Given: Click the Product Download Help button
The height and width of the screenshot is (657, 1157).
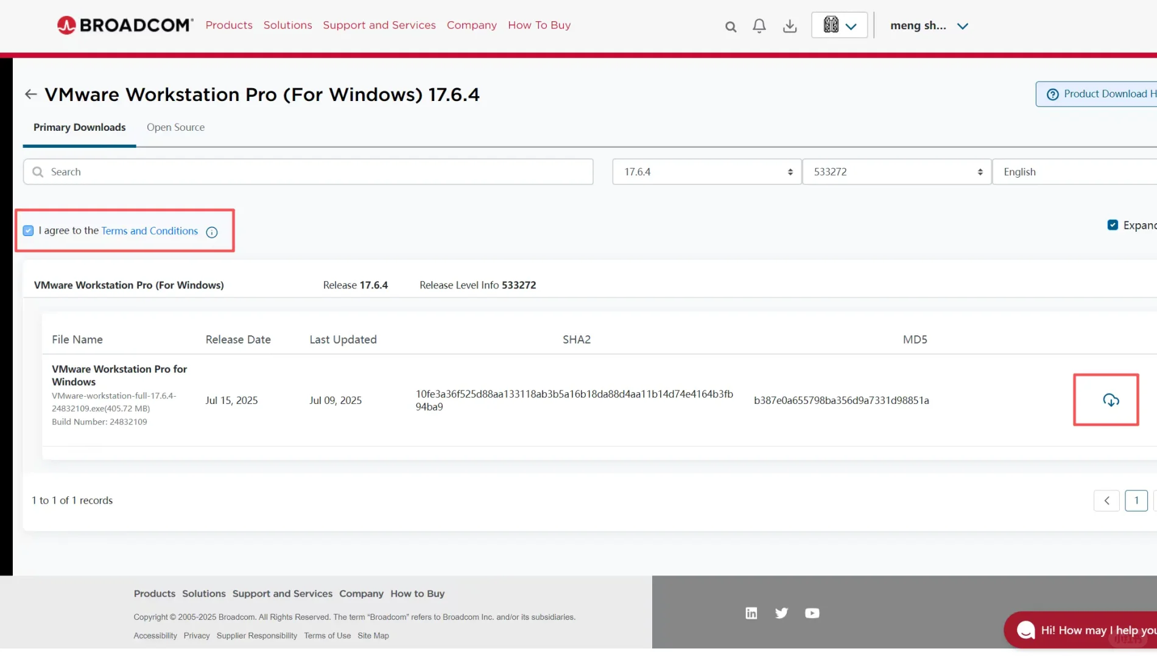Looking at the screenshot, I should [x=1097, y=94].
